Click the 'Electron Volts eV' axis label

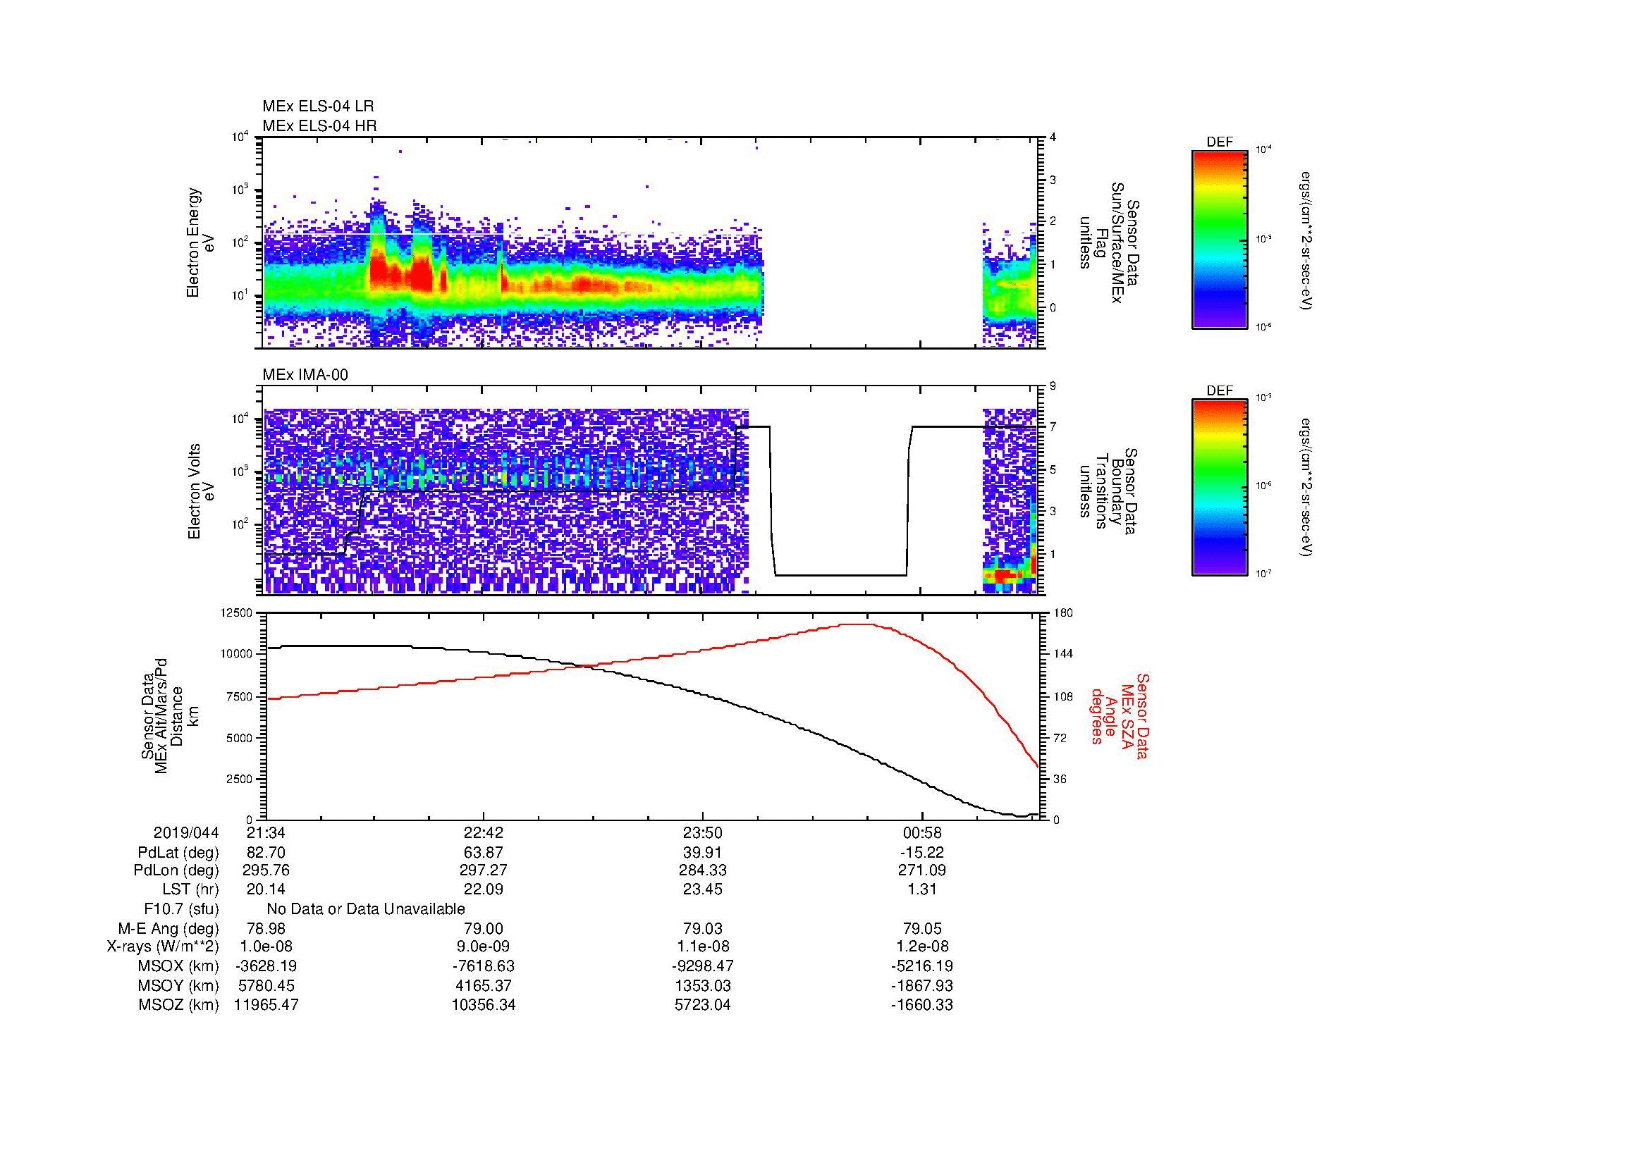click(200, 492)
